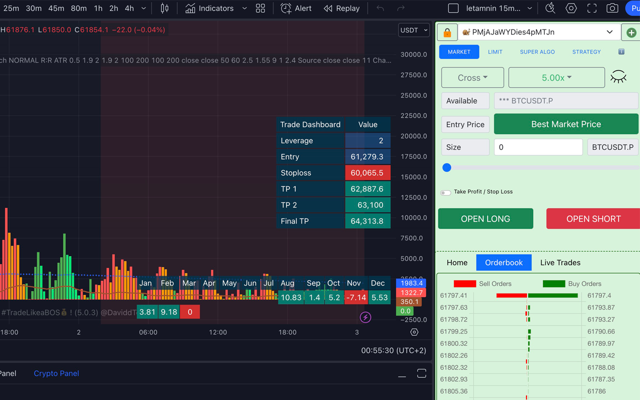Open the USDT currency dropdown

pyautogui.click(x=414, y=30)
